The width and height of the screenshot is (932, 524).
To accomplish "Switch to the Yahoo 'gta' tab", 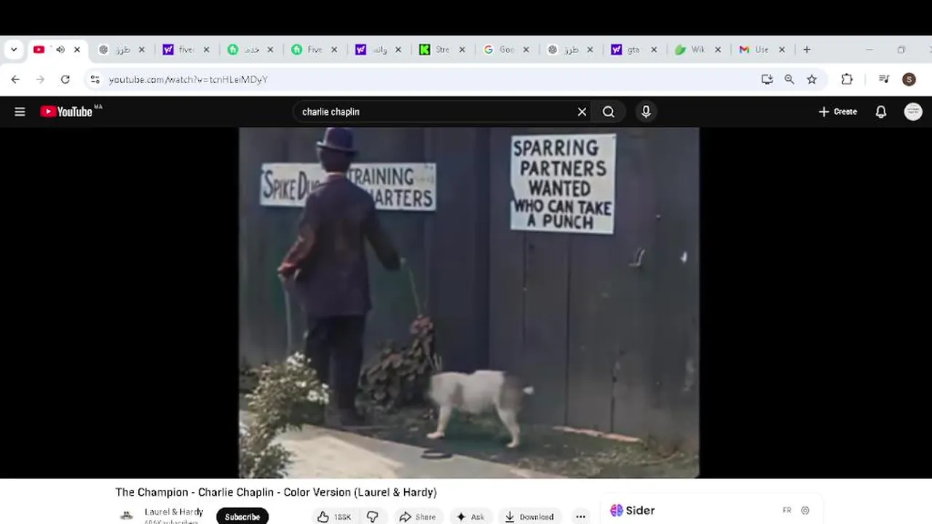I will pyautogui.click(x=635, y=49).
